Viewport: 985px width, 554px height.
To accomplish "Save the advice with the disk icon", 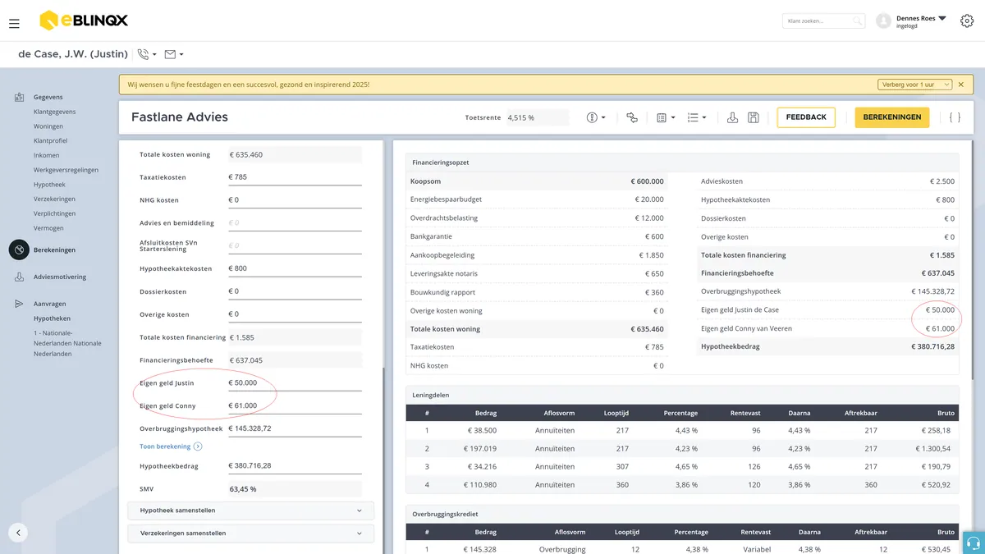I will (x=754, y=117).
